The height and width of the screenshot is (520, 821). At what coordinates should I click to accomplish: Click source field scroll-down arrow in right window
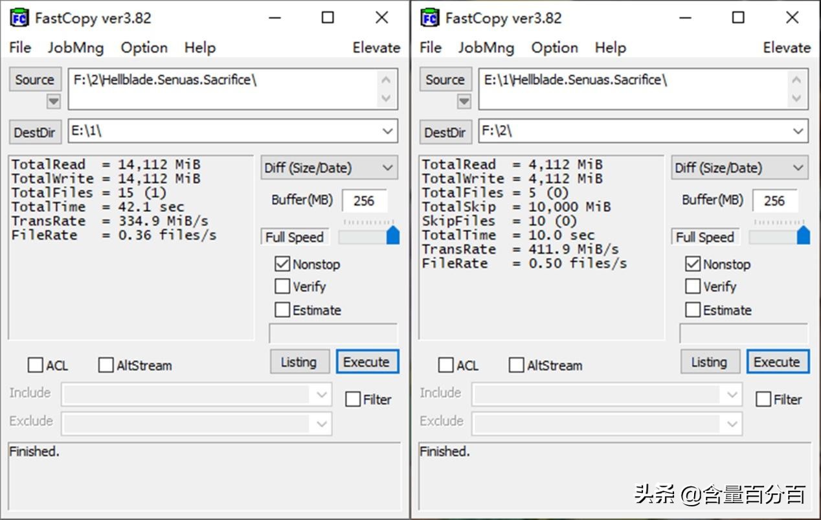(x=796, y=99)
